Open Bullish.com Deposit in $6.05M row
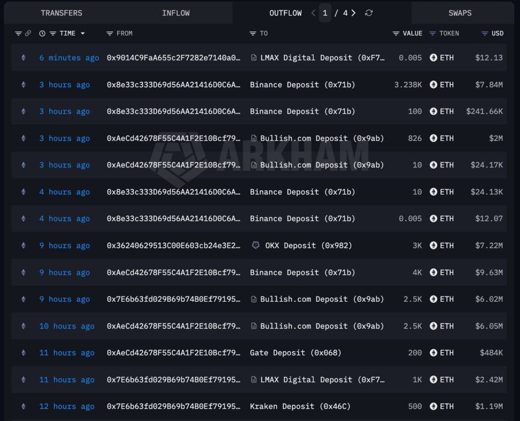520x421 pixels. pos(321,326)
